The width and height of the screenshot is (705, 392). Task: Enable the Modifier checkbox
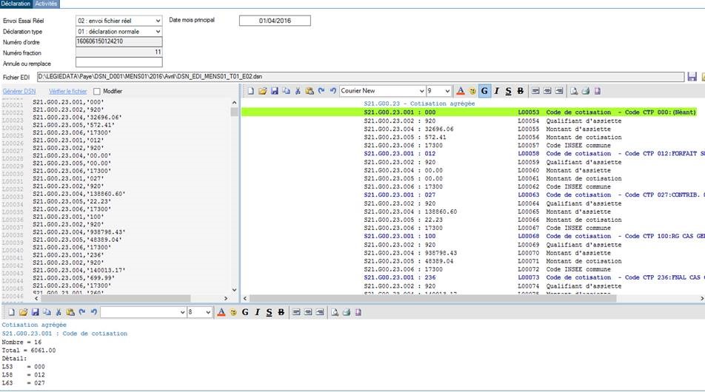[x=96, y=91]
